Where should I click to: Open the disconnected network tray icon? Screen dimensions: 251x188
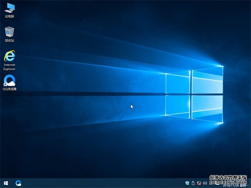pyautogui.click(x=199, y=183)
